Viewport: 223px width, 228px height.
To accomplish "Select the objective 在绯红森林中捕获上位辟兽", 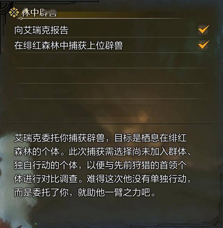I will point(68,46).
